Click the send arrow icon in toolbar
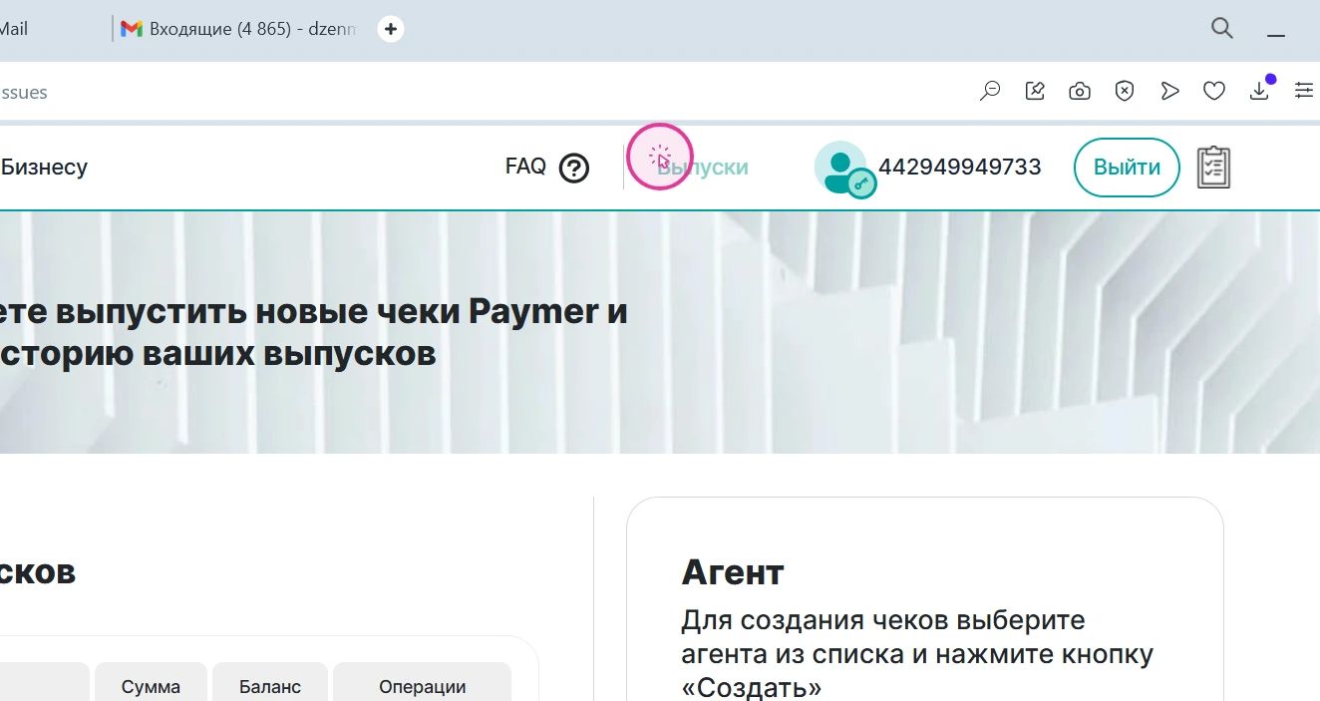Image resolution: width=1320 pixels, height=701 pixels. [1169, 92]
